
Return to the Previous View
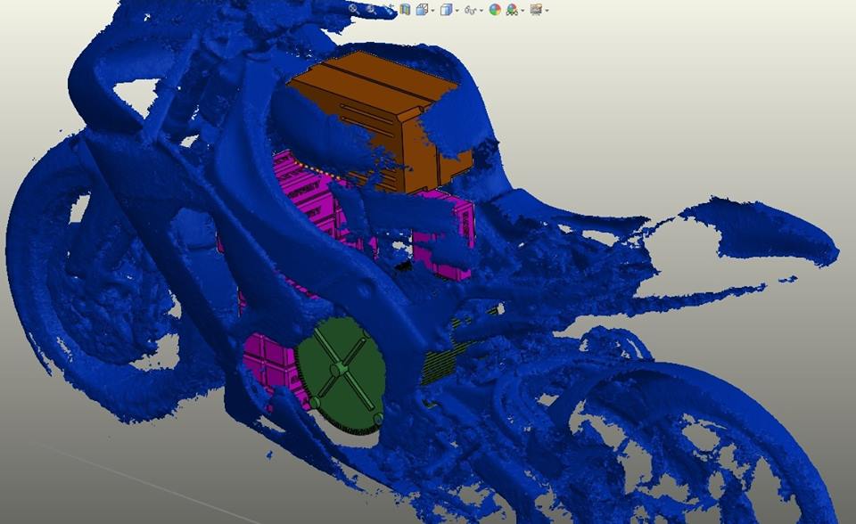[x=389, y=9]
